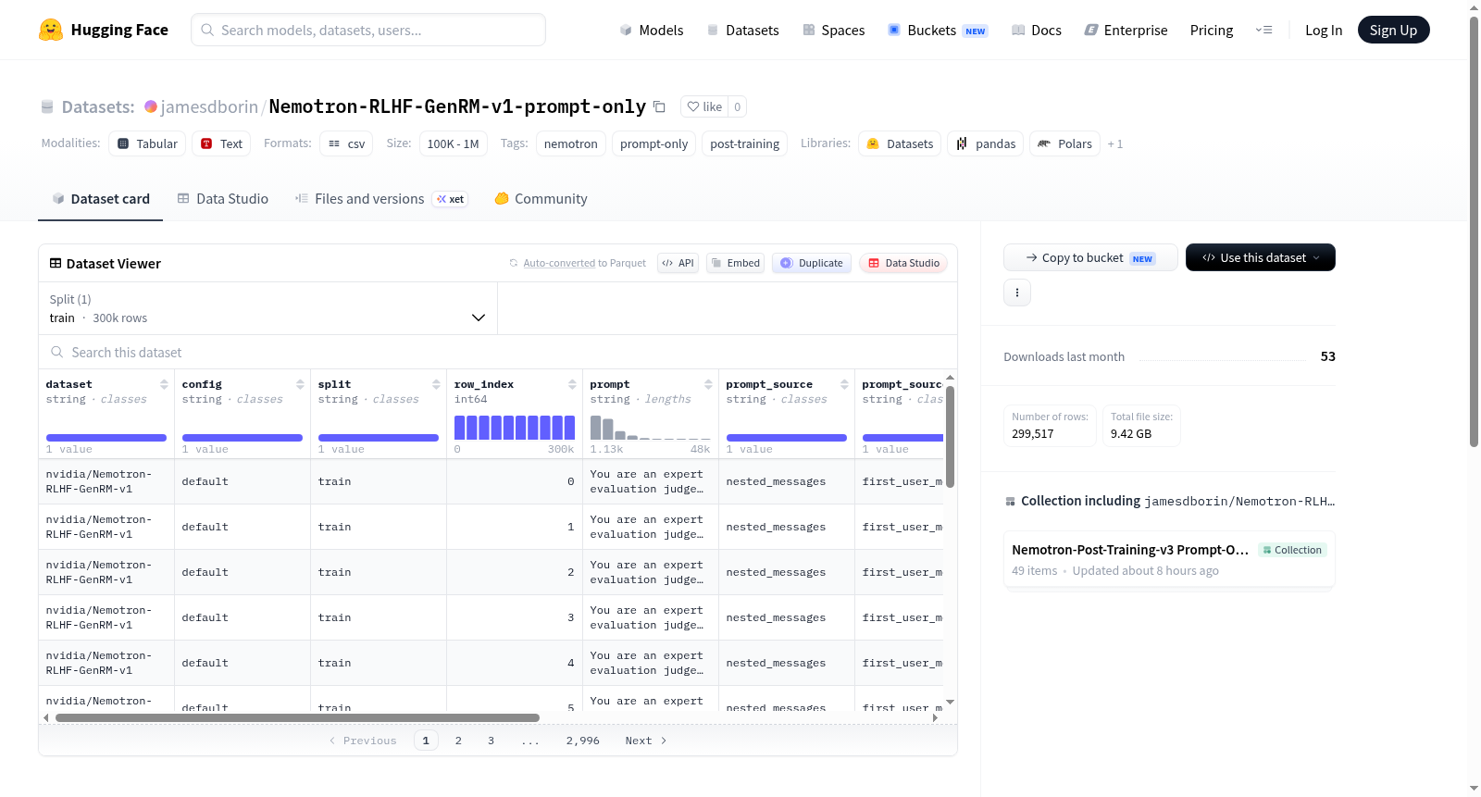Open Datasets in top navigation
Viewport: 1481px width, 797px height.
[x=742, y=30]
